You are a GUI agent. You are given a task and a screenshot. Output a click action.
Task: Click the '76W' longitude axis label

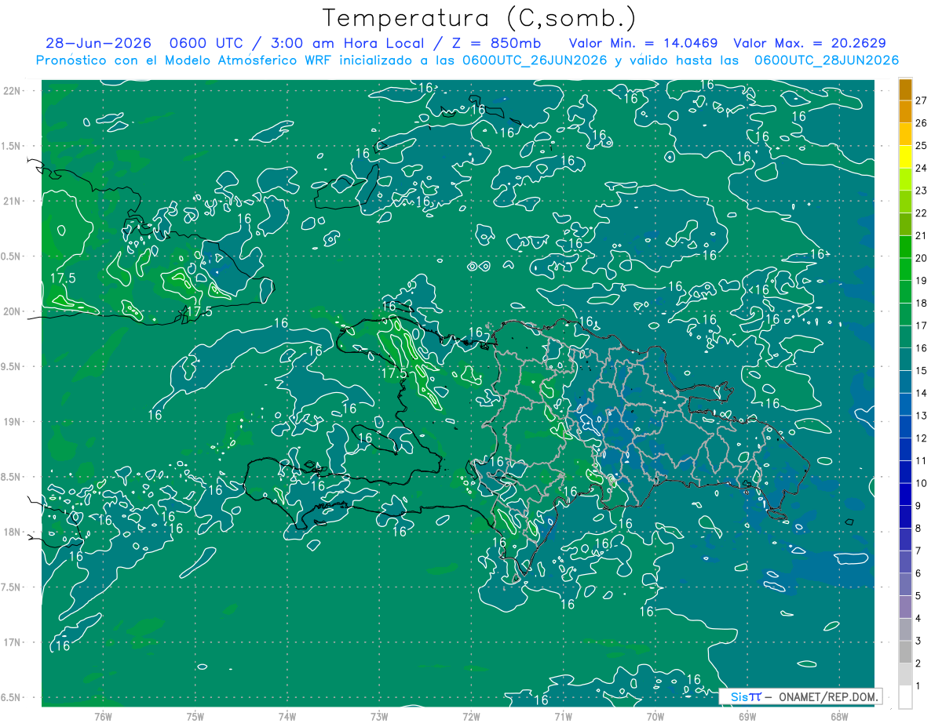(x=103, y=716)
